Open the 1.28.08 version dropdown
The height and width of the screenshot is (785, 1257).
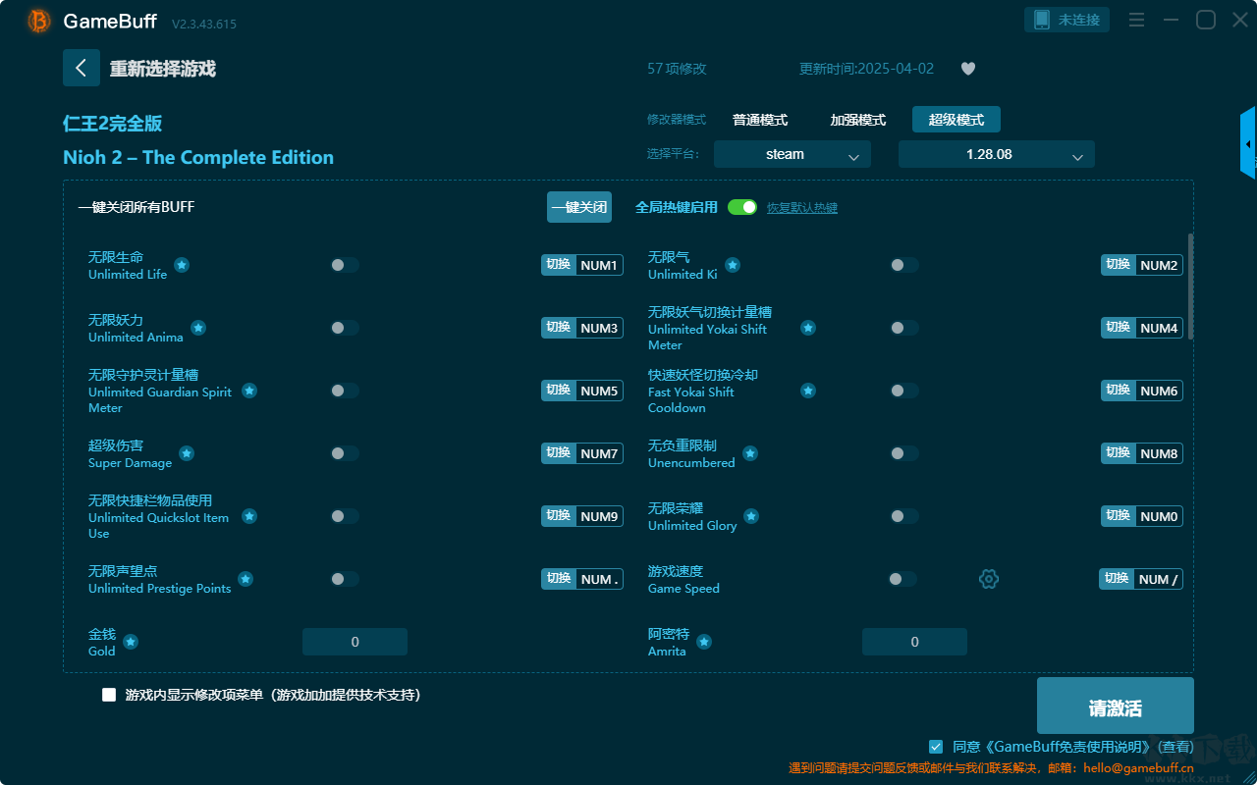[997, 154]
